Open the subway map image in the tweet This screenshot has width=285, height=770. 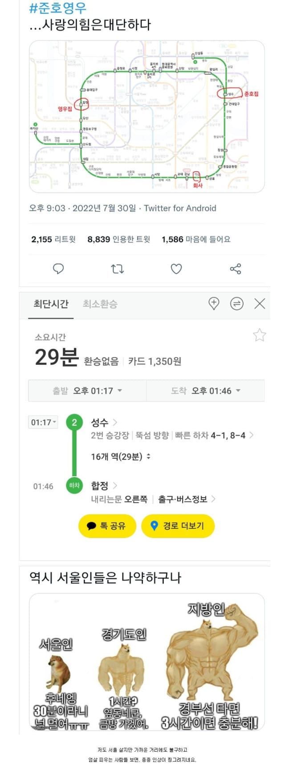click(x=147, y=116)
